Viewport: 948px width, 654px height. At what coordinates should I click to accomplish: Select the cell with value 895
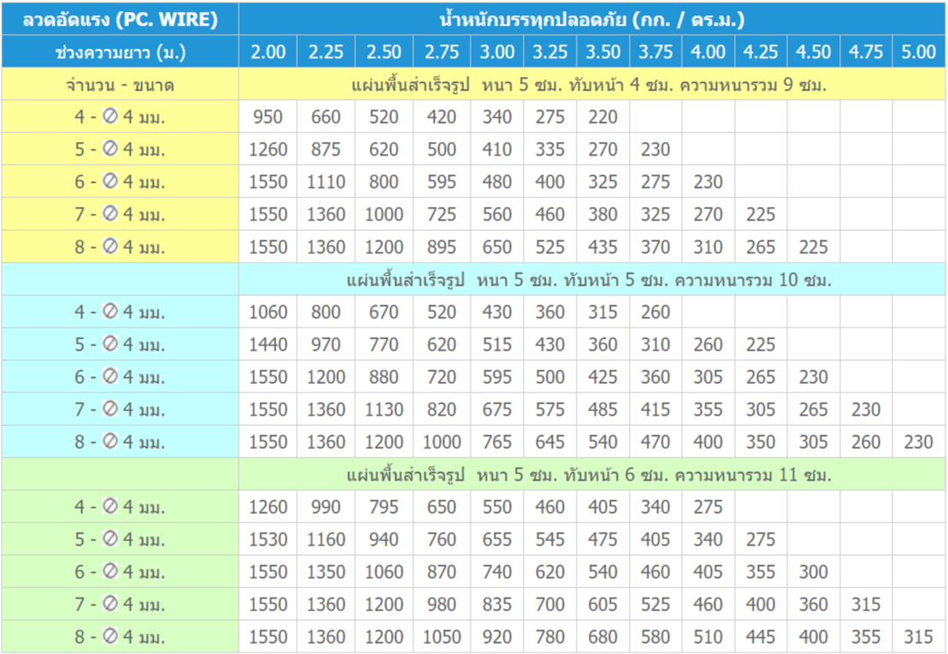pos(442,247)
